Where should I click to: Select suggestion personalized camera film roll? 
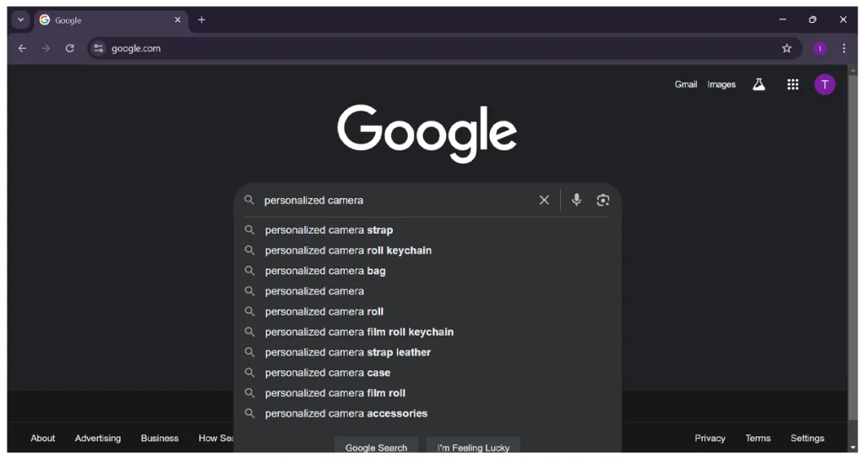(427, 393)
